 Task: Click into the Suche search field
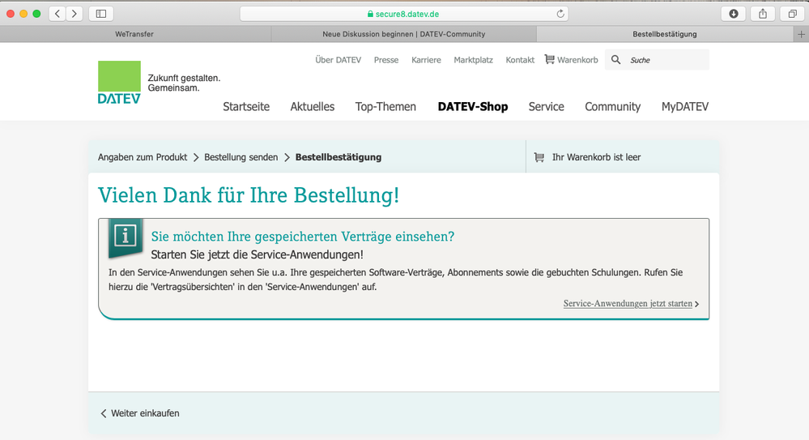click(x=666, y=60)
